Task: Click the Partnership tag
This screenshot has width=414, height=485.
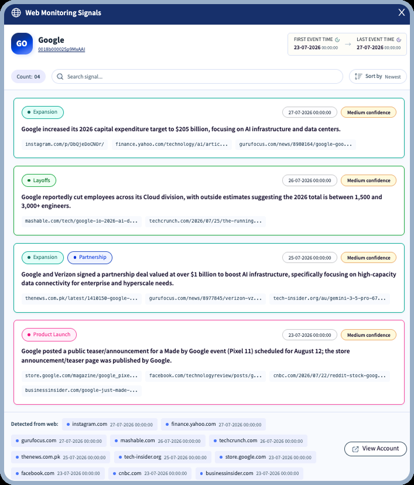Action: tap(90, 257)
